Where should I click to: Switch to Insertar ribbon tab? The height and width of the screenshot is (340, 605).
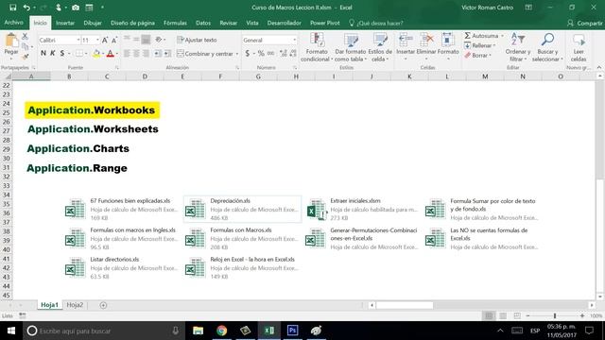[65, 23]
